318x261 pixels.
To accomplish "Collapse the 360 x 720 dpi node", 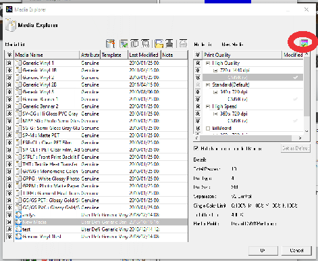I will pyautogui.click(x=215, y=114).
